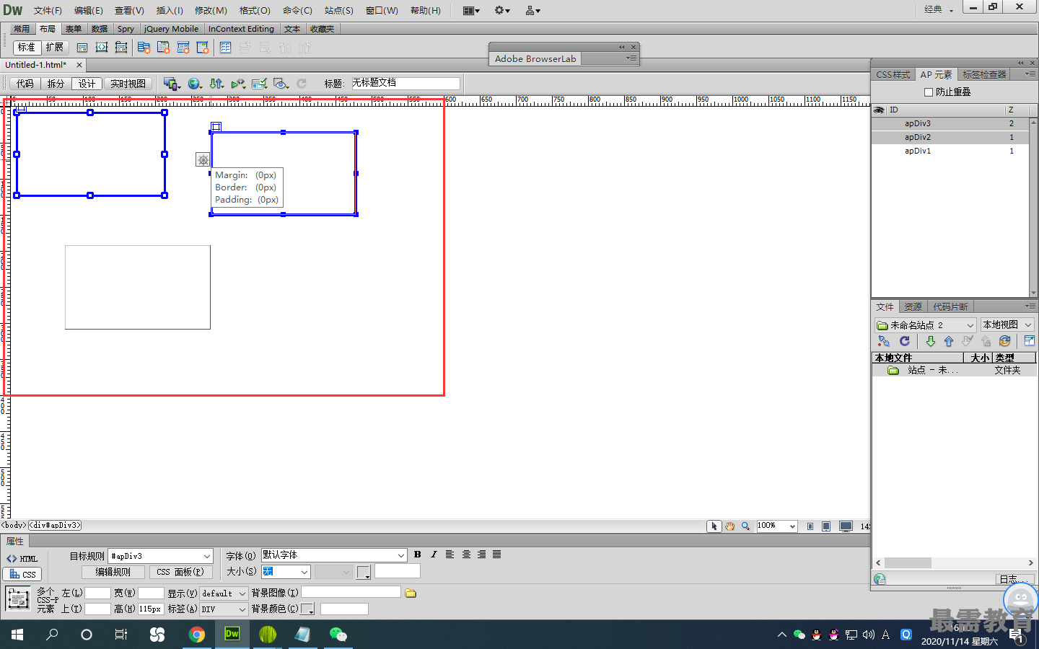Open WeChat from the taskbar
The image size is (1039, 649).
coord(338,634)
